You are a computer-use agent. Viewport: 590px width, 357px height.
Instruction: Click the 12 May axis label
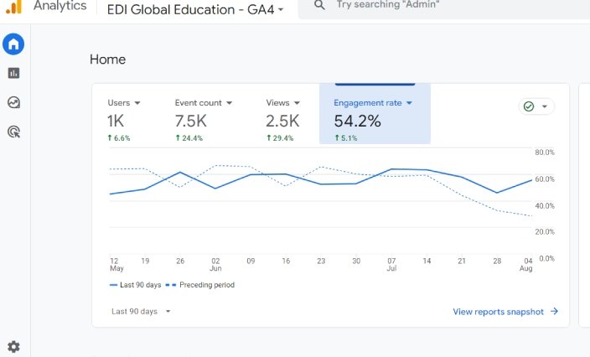(116, 265)
